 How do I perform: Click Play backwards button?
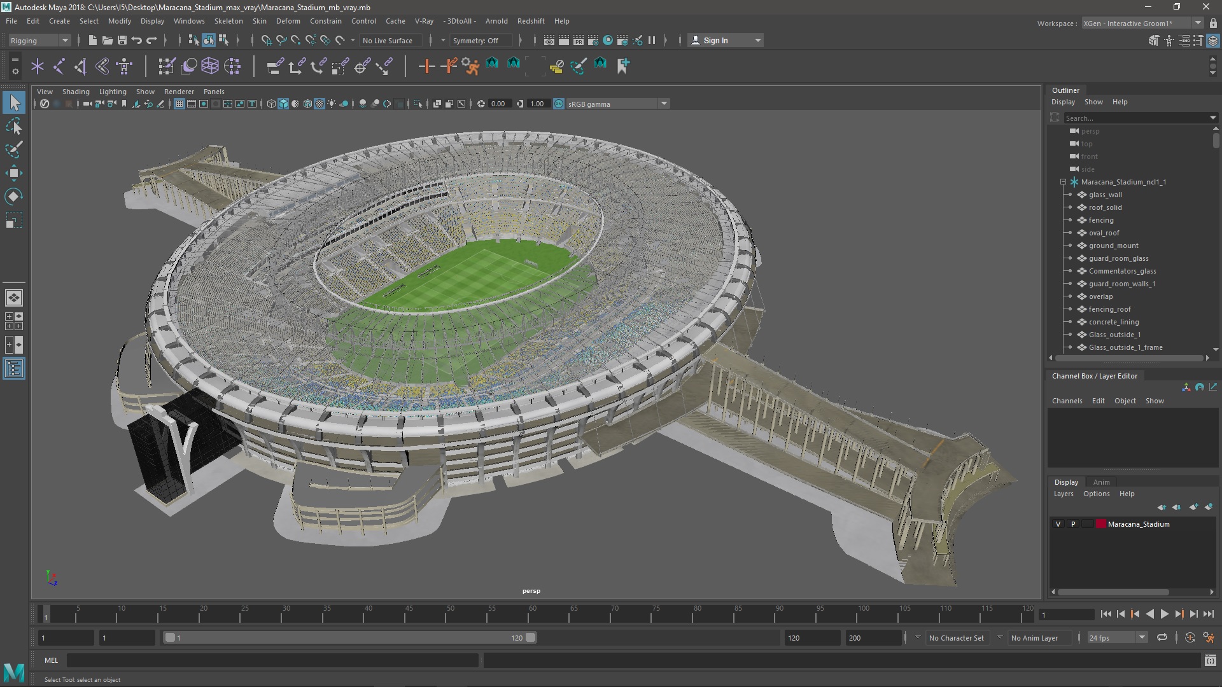(1149, 614)
